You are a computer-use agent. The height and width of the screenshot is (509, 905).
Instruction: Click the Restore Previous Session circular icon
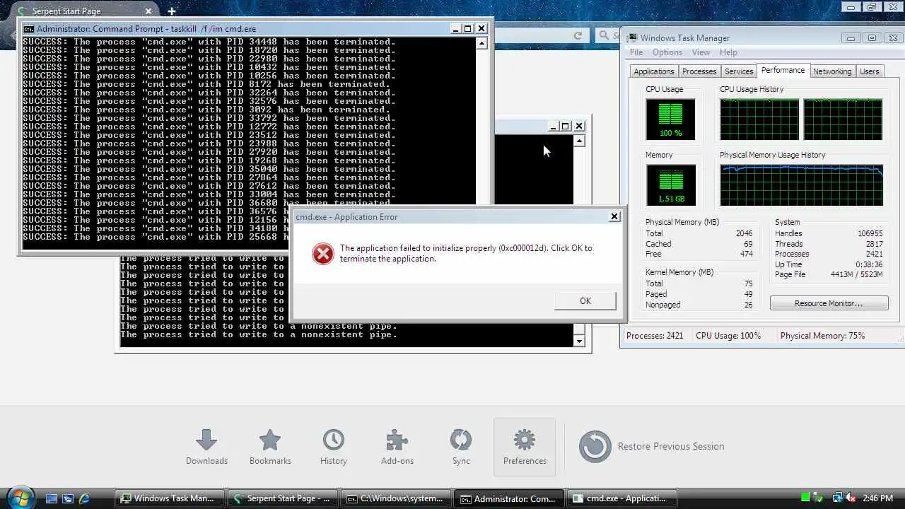(x=595, y=446)
